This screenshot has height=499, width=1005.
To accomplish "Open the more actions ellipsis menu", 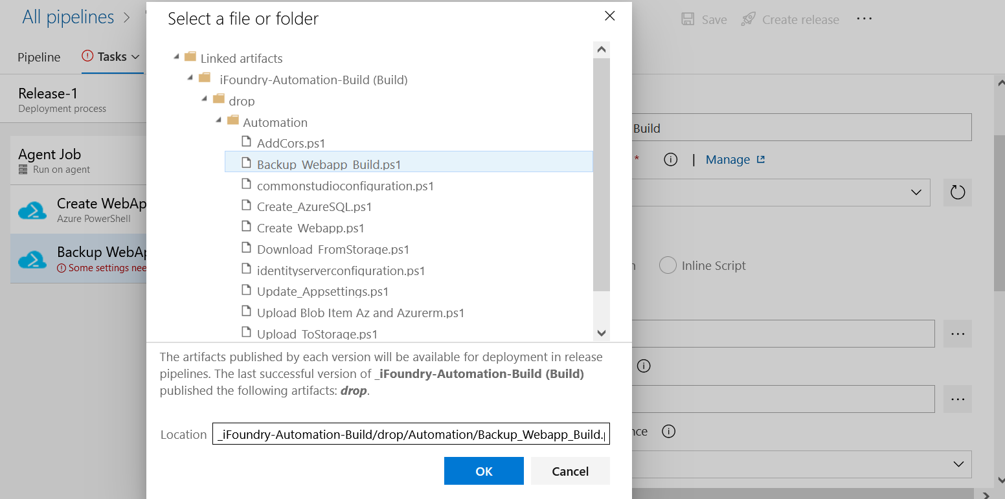I will pyautogui.click(x=864, y=19).
